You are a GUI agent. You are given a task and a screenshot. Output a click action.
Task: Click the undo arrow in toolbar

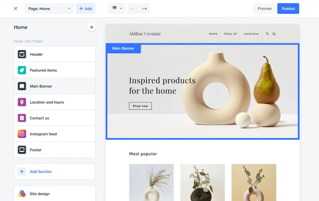click(133, 8)
